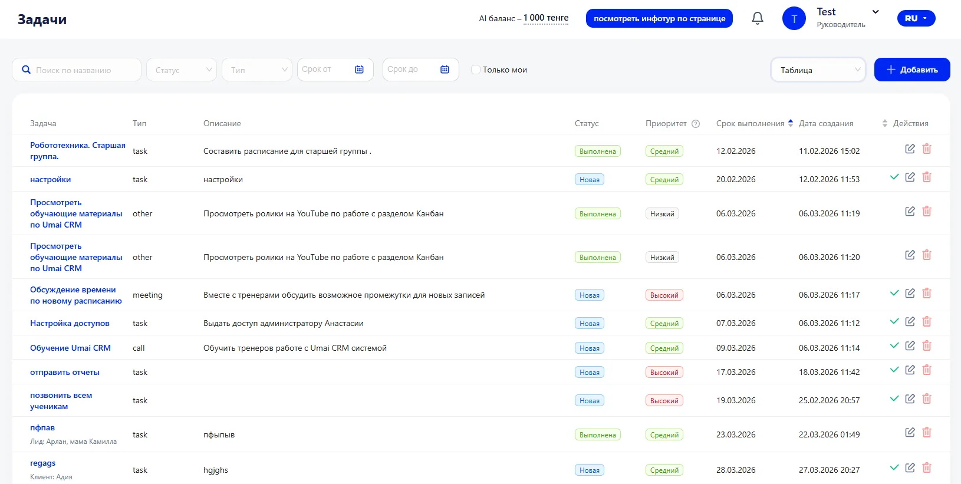Complete the Обучение Umai CRM task
This screenshot has height=484, width=961.
[894, 345]
